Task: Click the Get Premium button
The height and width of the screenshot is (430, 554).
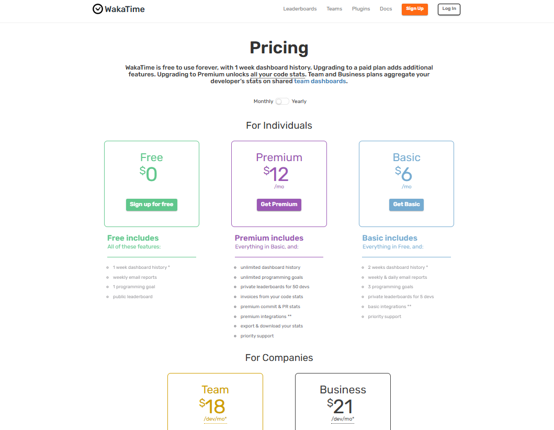Action: click(279, 205)
